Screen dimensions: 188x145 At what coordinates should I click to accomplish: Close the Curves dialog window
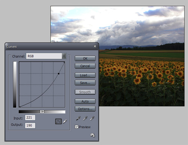95,46
